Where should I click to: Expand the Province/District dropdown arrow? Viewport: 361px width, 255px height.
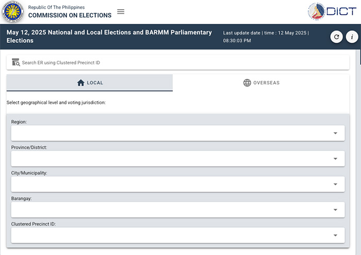click(x=335, y=159)
